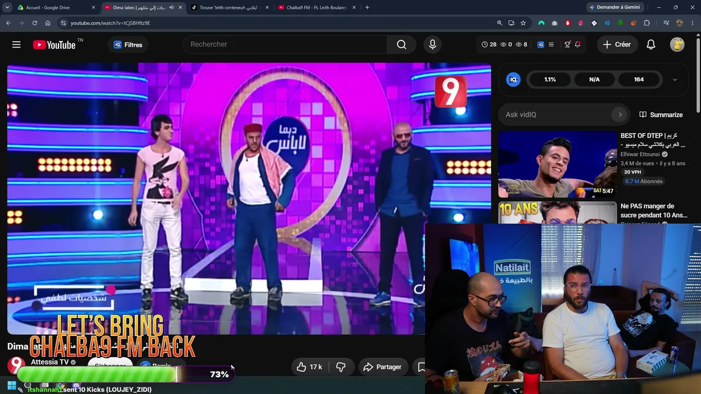Viewport: 701px width, 394px height.
Task: Click the N/A vidIQ stat pill
Action: (x=594, y=79)
